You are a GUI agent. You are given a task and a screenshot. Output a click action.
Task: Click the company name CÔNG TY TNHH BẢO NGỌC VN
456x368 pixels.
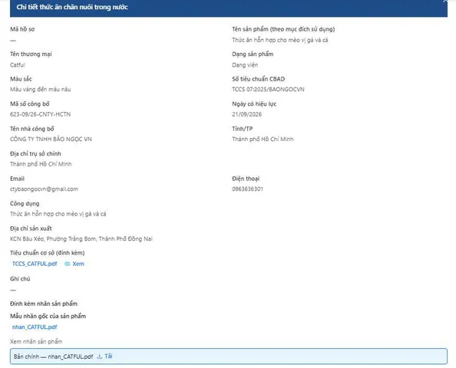pos(51,139)
